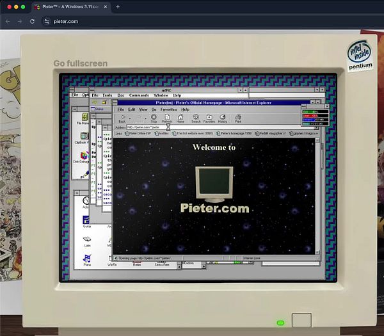384x336 pixels.
Task: Click the monitor image on Pieter.com page
Action: (214, 184)
